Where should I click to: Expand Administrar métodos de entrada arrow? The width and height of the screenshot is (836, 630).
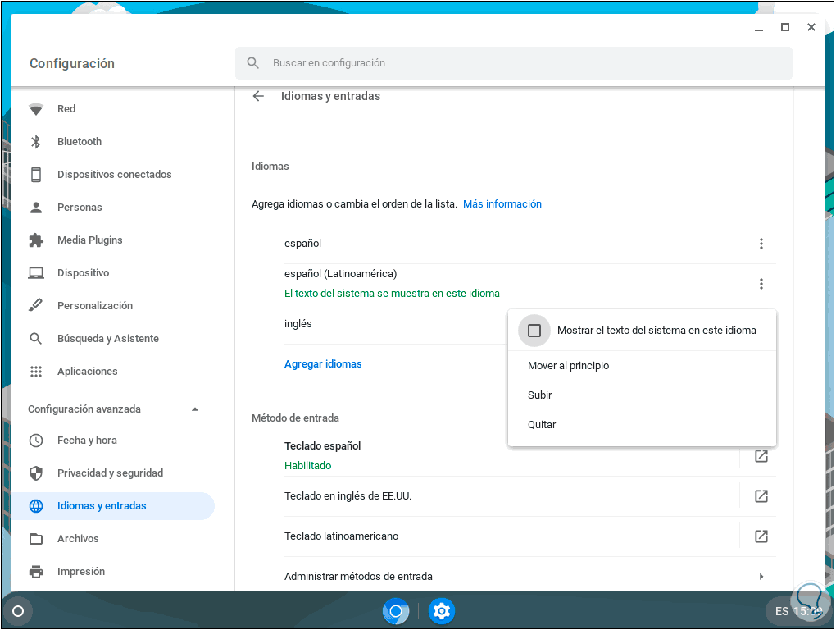point(761,577)
